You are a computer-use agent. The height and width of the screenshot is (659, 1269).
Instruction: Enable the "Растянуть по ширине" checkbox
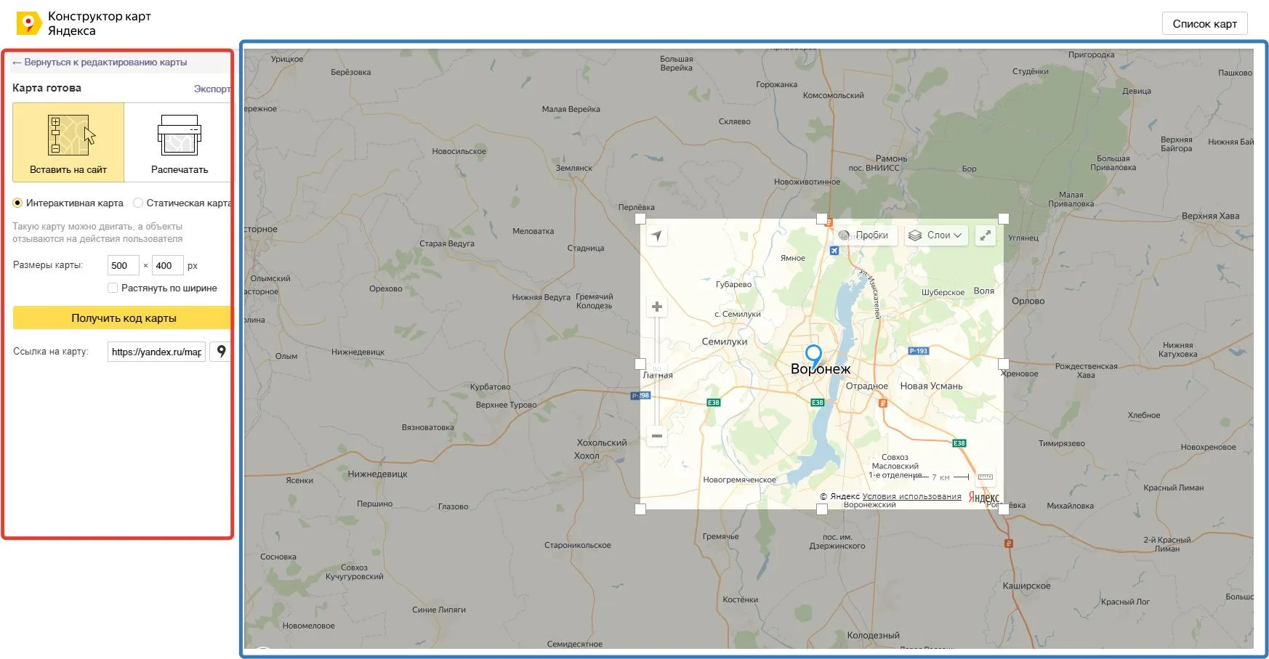coord(113,288)
